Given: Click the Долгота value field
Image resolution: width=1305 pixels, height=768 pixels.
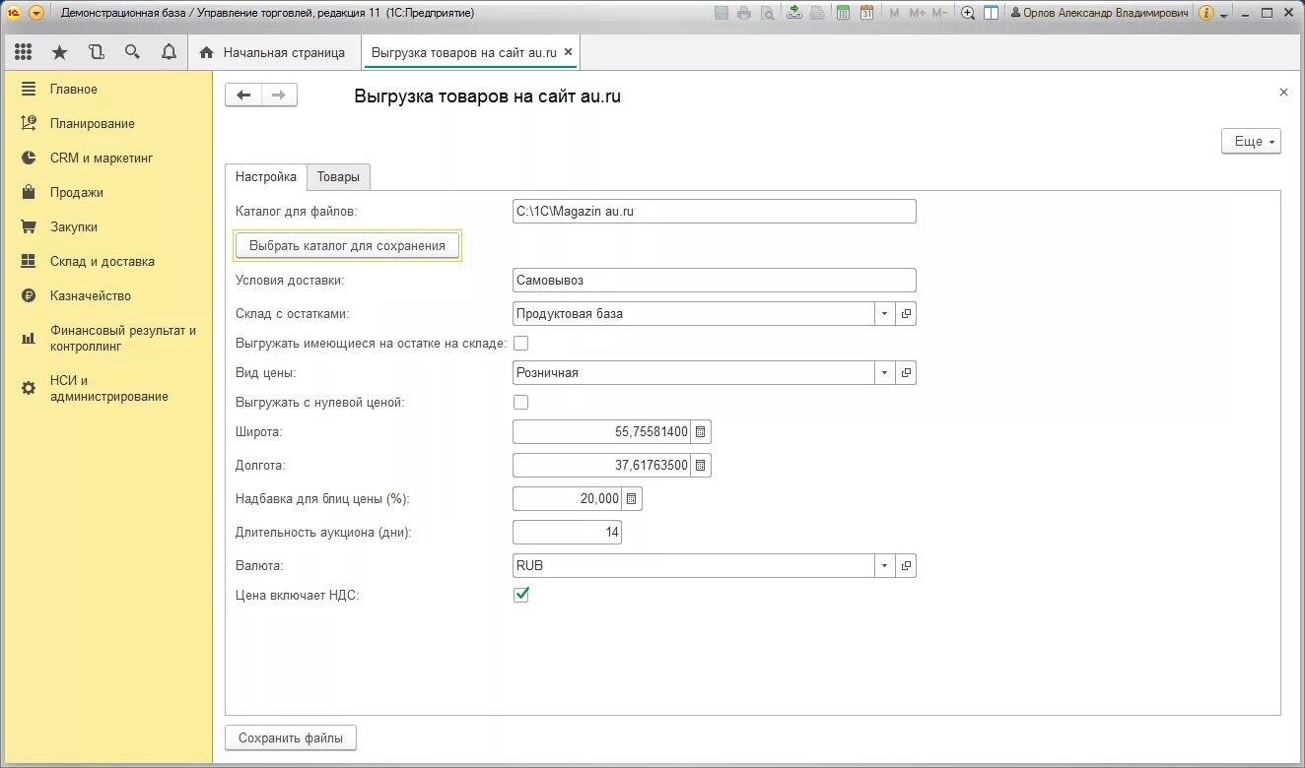Looking at the screenshot, I should (602, 465).
